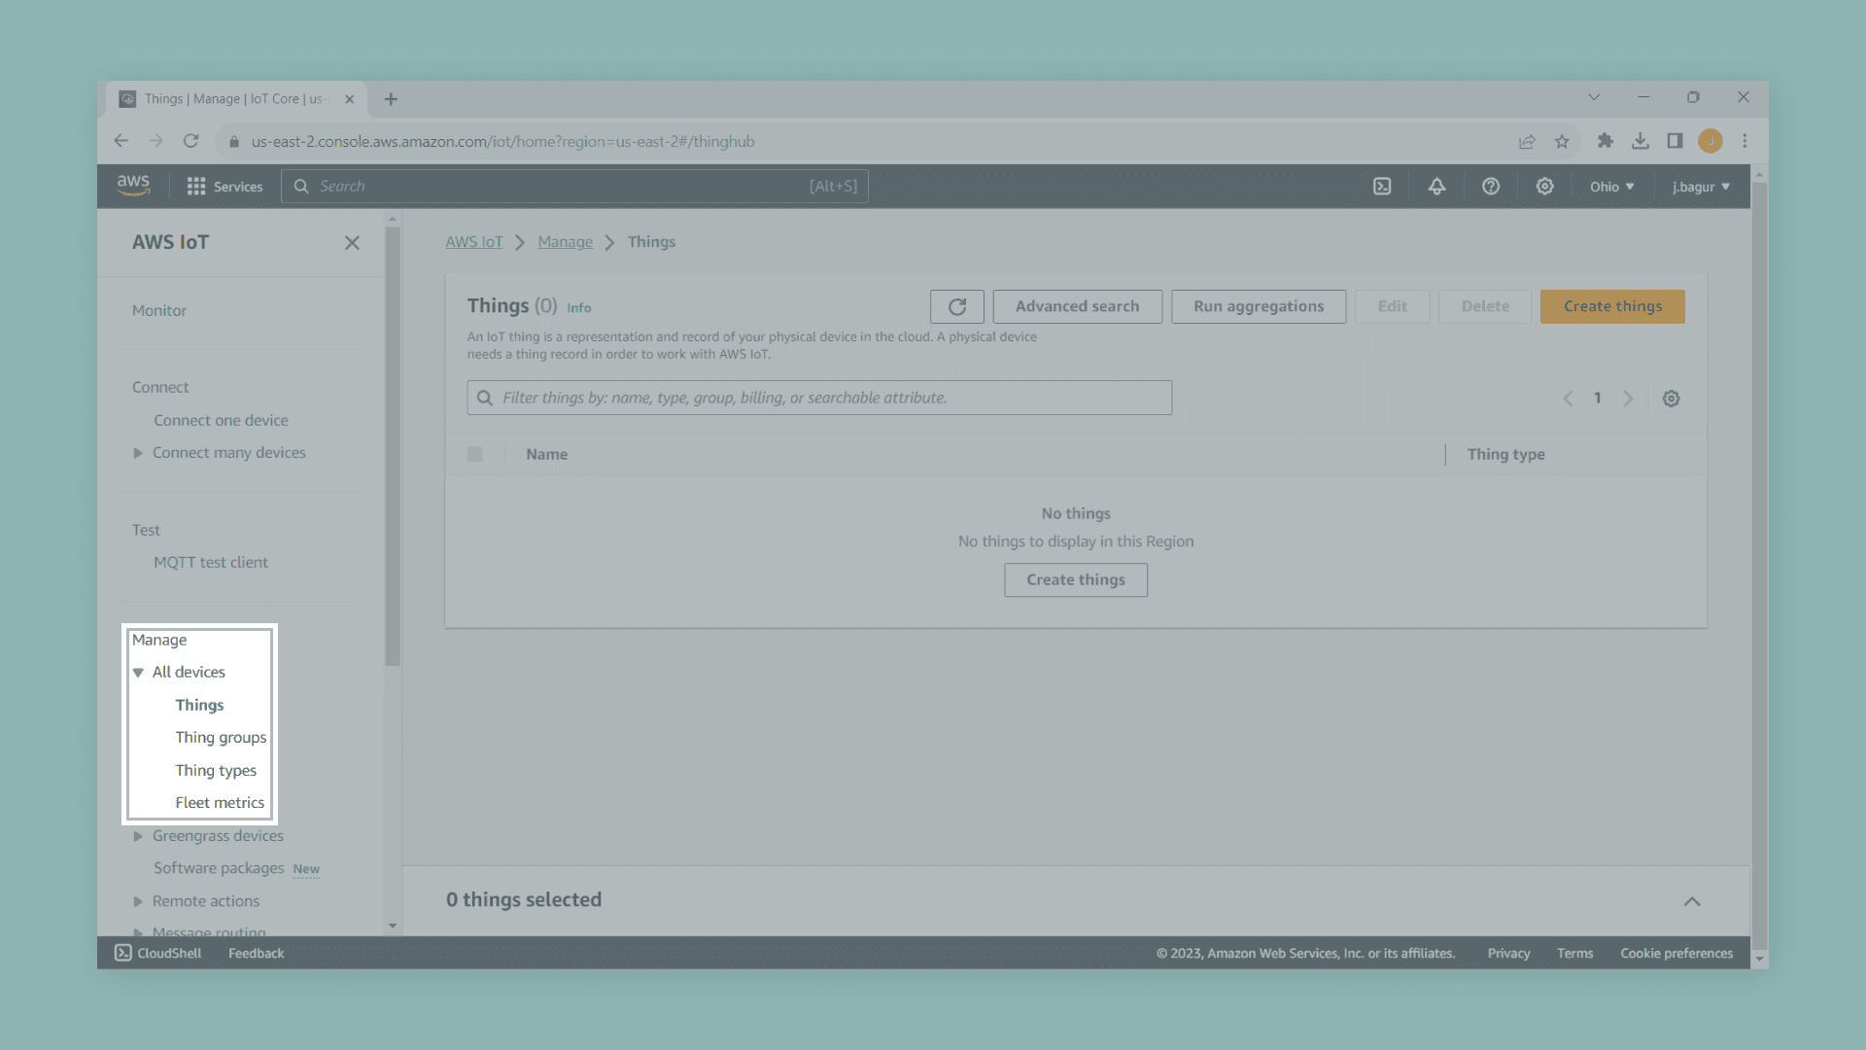Share this page icon in address bar
This screenshot has width=1866, height=1050.
coord(1527,141)
